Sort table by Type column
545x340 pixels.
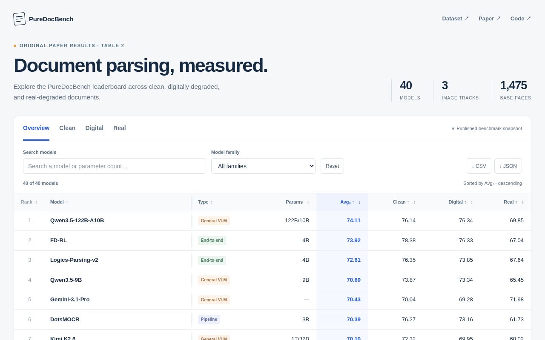[205, 202]
